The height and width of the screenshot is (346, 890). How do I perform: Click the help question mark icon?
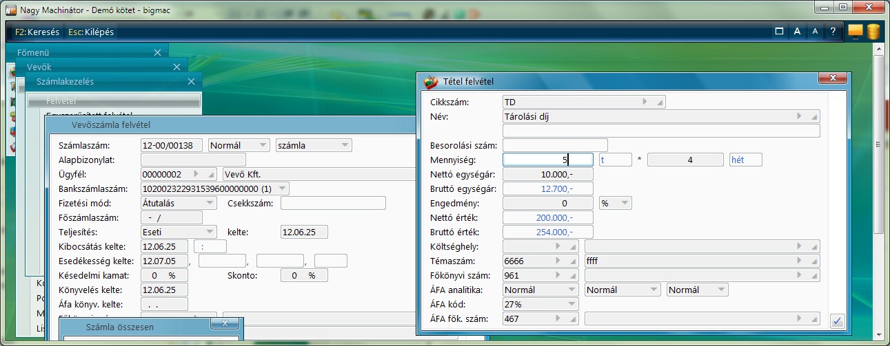click(833, 31)
